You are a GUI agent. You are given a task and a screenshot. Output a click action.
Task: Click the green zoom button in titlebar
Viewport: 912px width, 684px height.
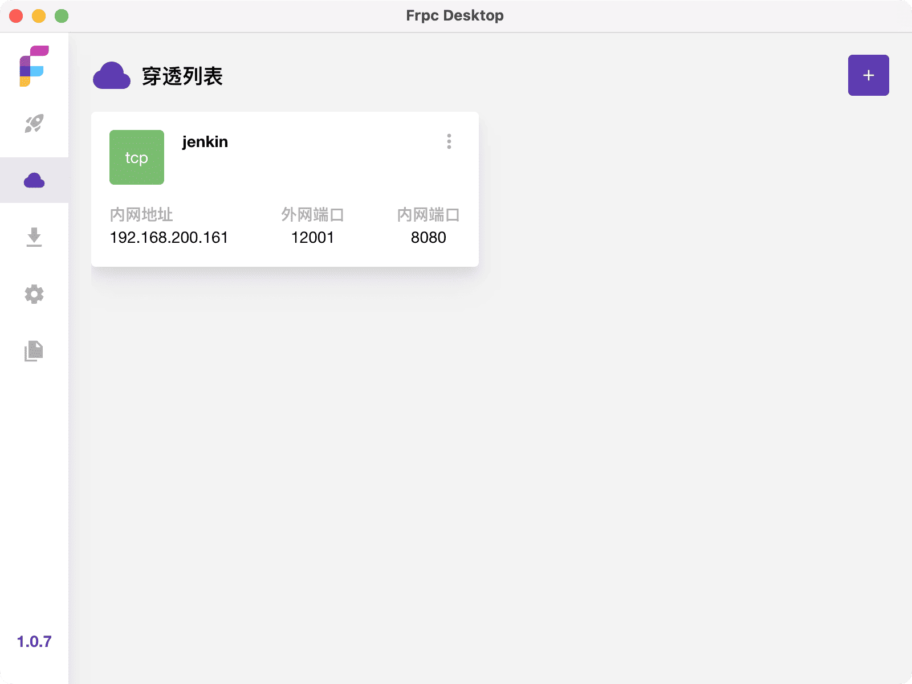(60, 16)
